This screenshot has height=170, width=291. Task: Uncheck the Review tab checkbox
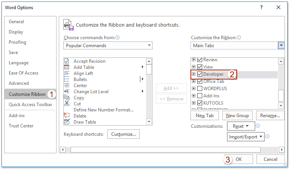[200, 60]
